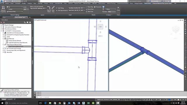Open the Analyze ribbon tab

pos(30,3)
